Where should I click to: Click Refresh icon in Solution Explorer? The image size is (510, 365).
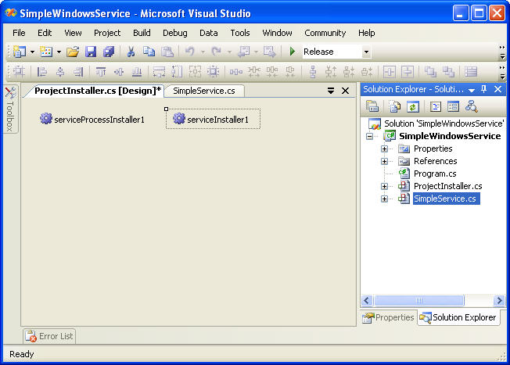point(413,106)
